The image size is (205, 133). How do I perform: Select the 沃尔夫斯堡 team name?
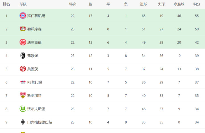[x=36, y=109]
